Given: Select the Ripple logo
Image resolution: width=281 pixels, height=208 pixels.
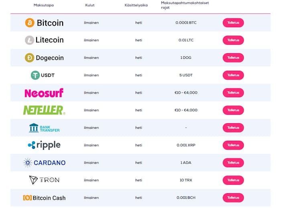Looking at the screenshot, I should 44,145.
